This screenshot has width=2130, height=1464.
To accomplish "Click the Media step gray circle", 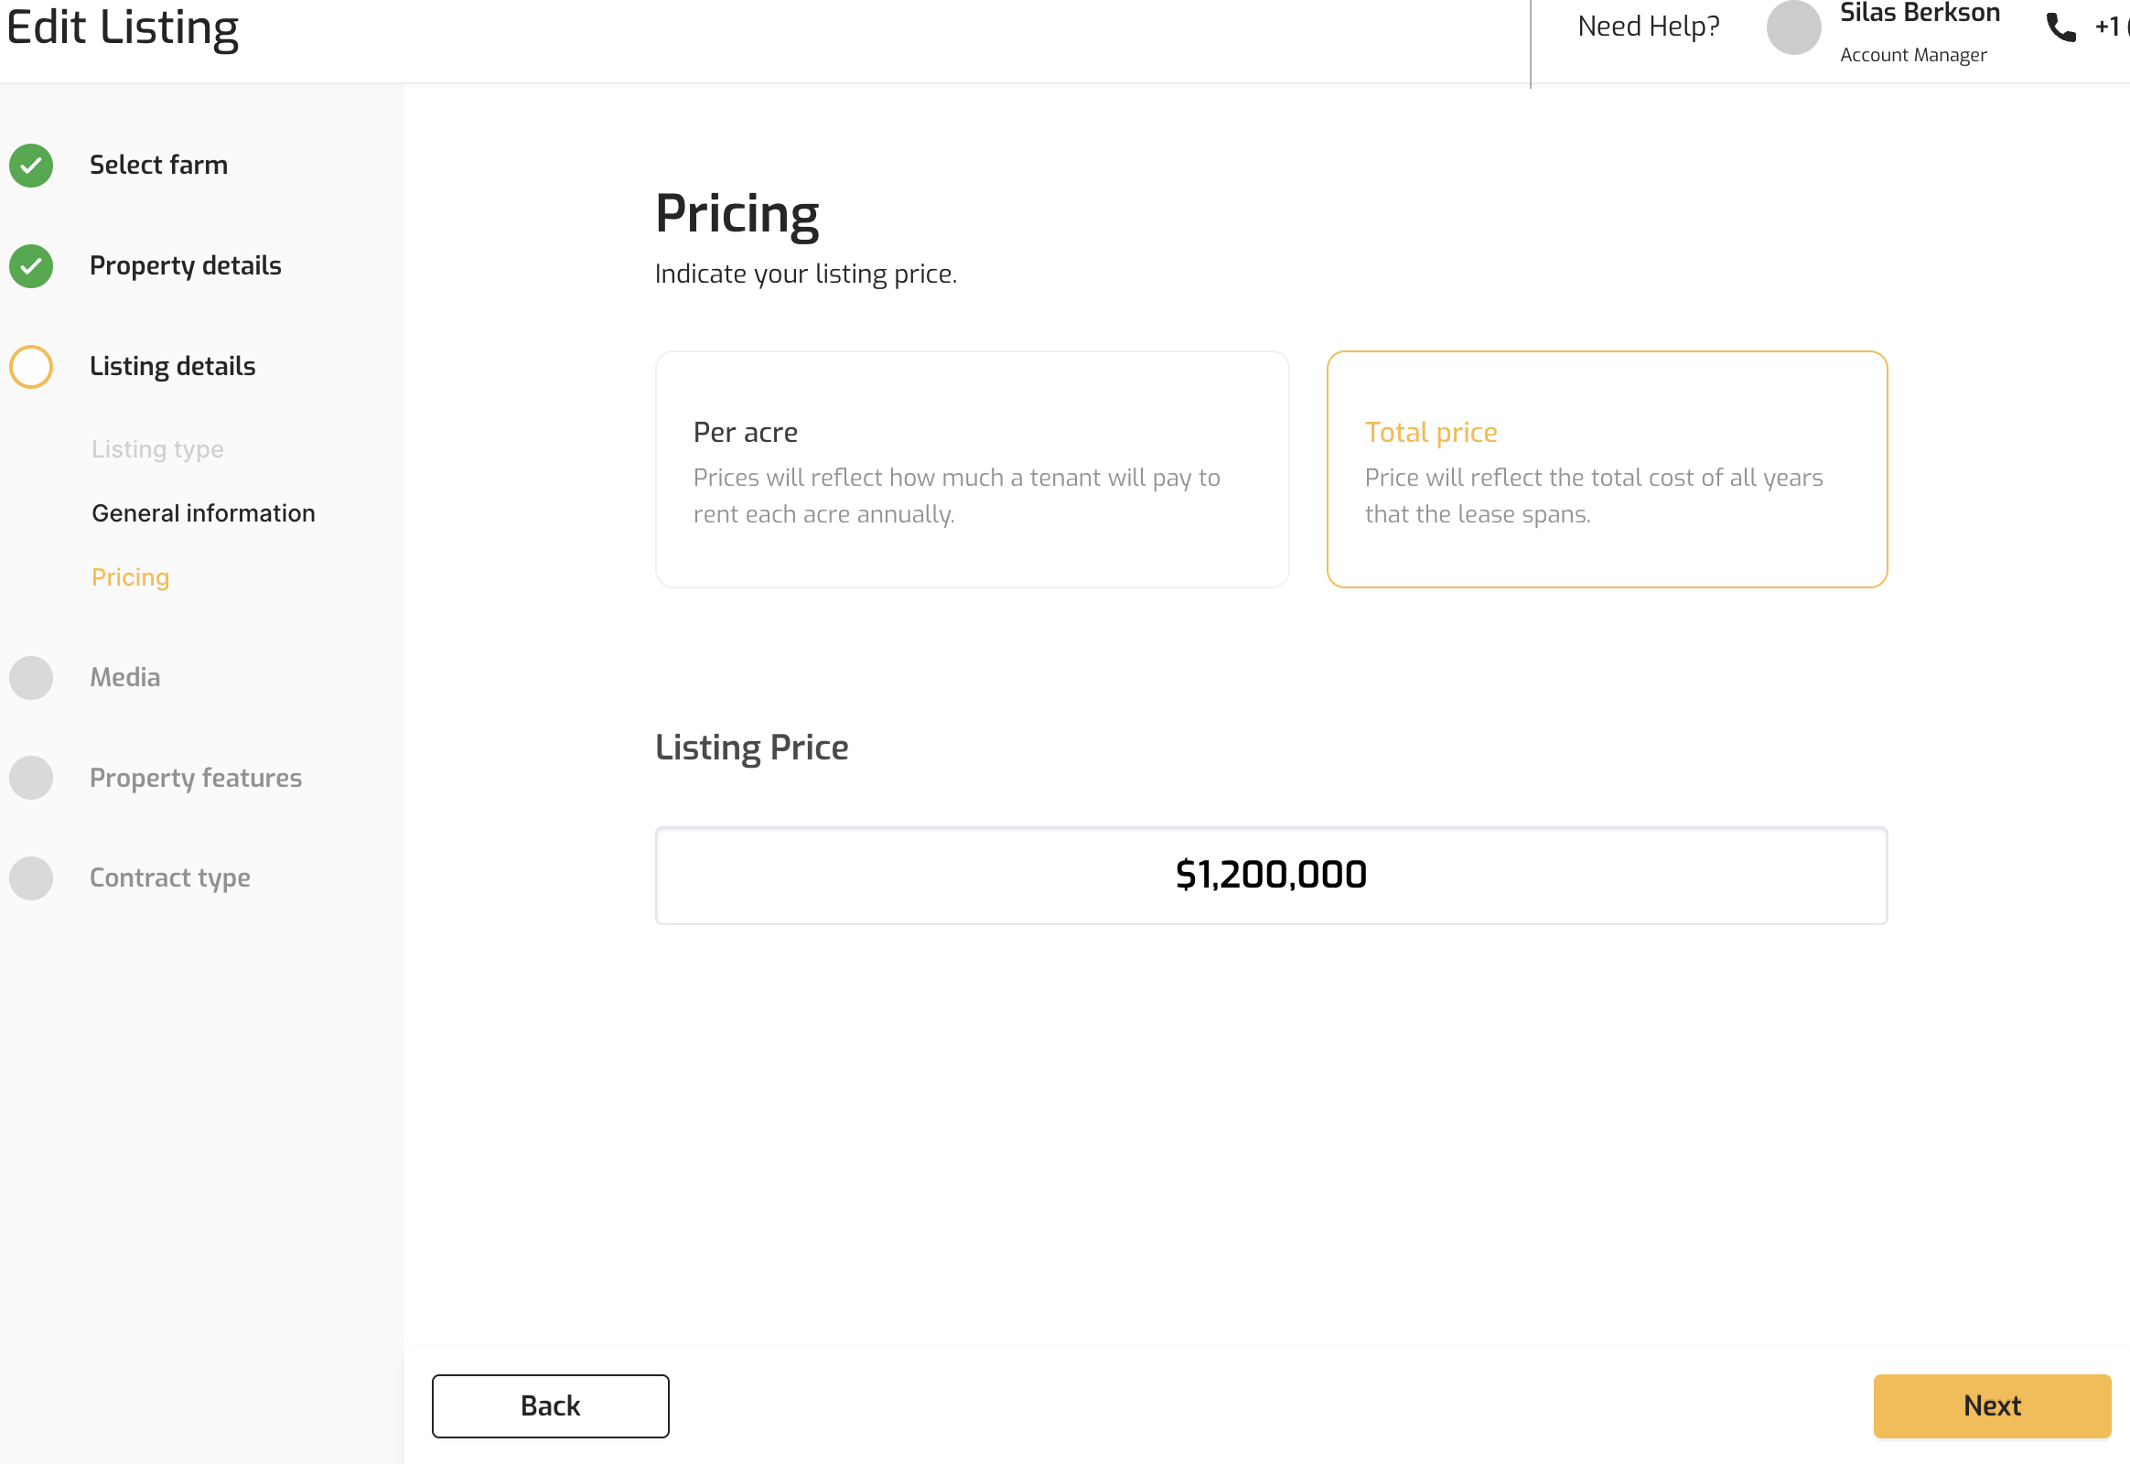I will (31, 678).
